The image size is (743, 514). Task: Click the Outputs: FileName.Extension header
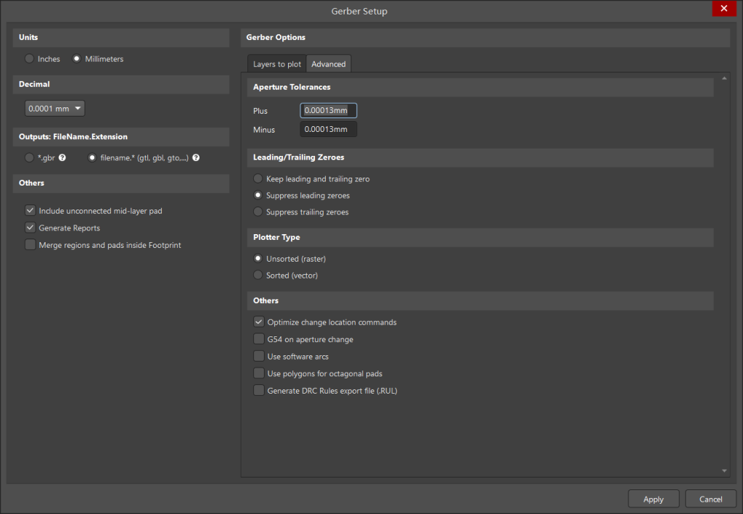pos(121,137)
